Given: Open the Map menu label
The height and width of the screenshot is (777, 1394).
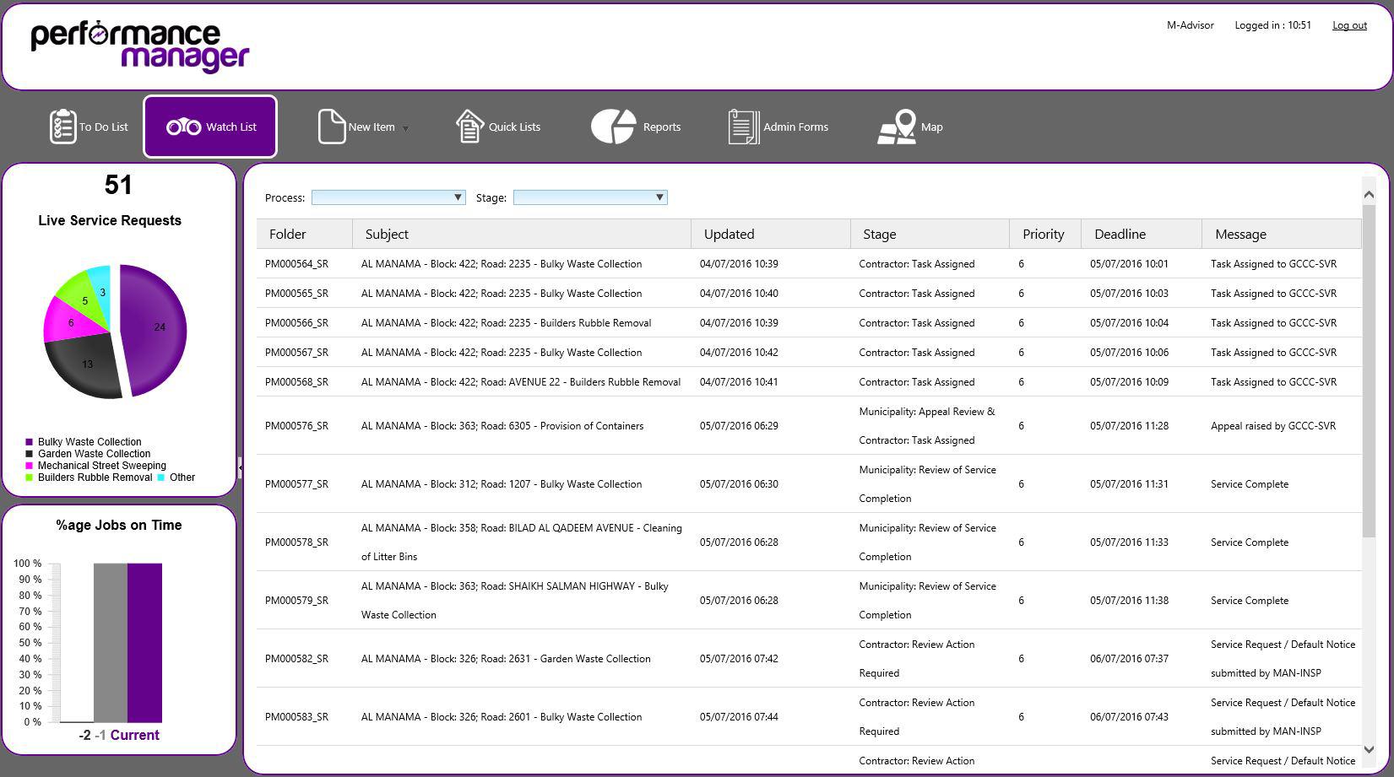Looking at the screenshot, I should (x=932, y=127).
